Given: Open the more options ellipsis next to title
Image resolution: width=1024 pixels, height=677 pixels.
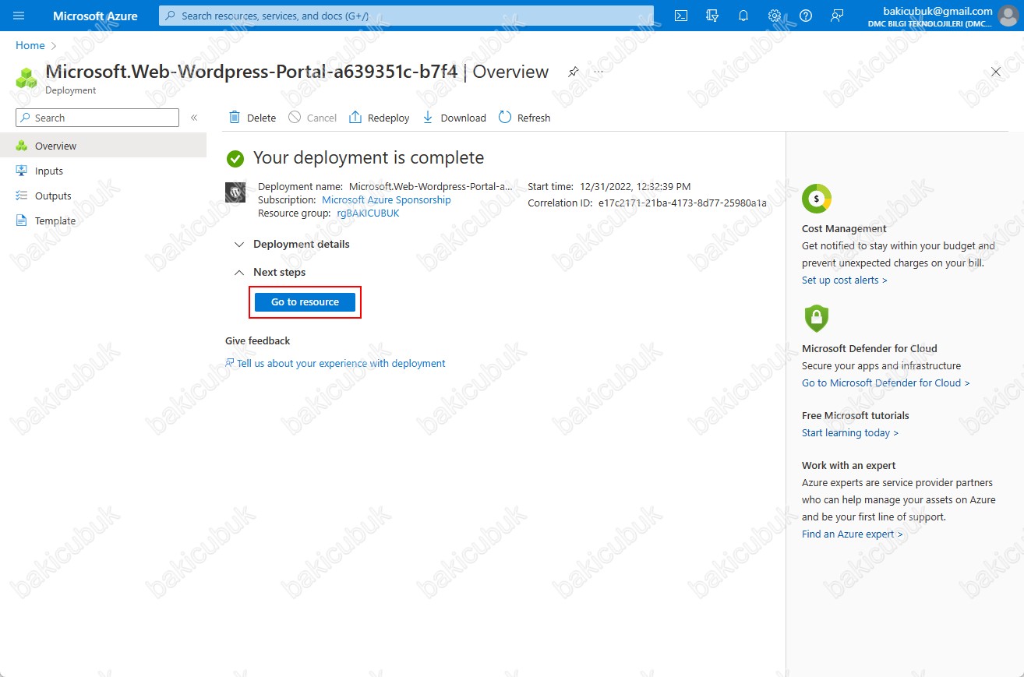Looking at the screenshot, I should pyautogui.click(x=599, y=72).
